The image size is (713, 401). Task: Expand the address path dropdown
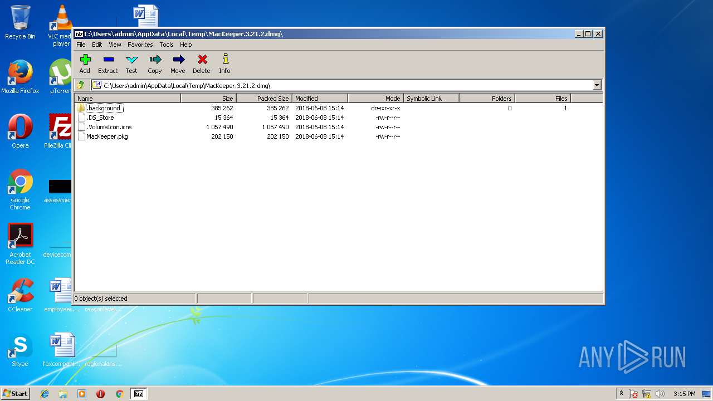point(597,85)
